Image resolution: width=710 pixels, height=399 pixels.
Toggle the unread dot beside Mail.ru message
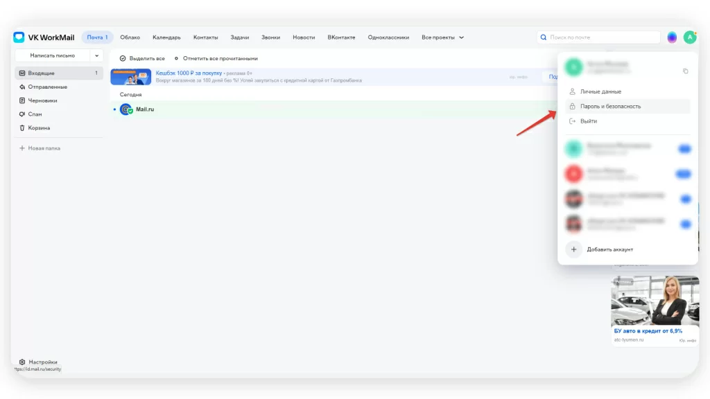114,109
